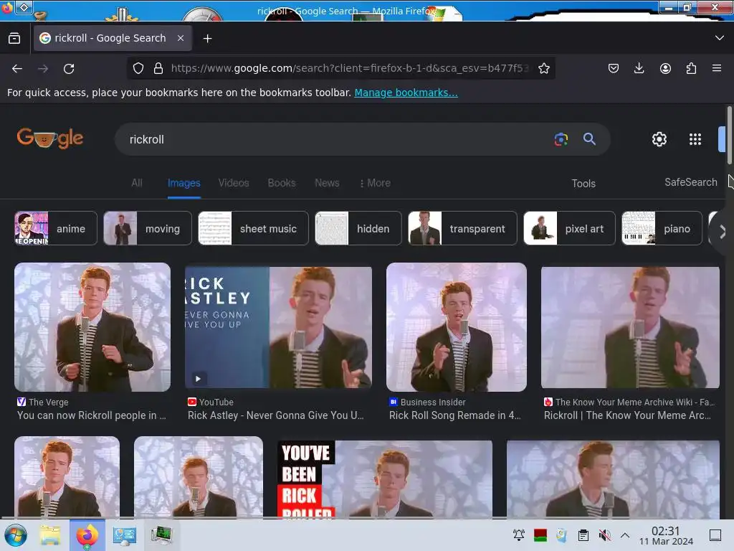
Task: Expand the list all tabs chevron
Action: pos(720,38)
